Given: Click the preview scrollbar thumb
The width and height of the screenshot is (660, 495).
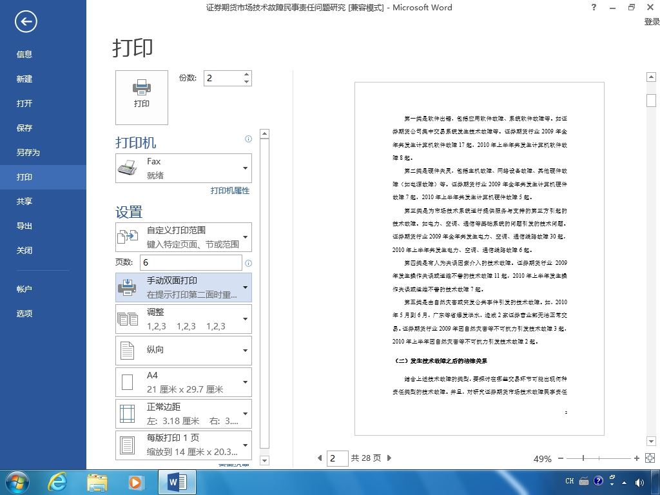Looking at the screenshot, I should (x=651, y=101).
